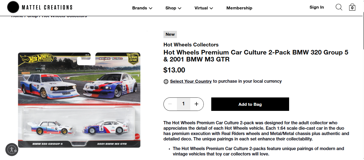The image size is (364, 160).
Task: Click the New product badge
Action: 170,34
